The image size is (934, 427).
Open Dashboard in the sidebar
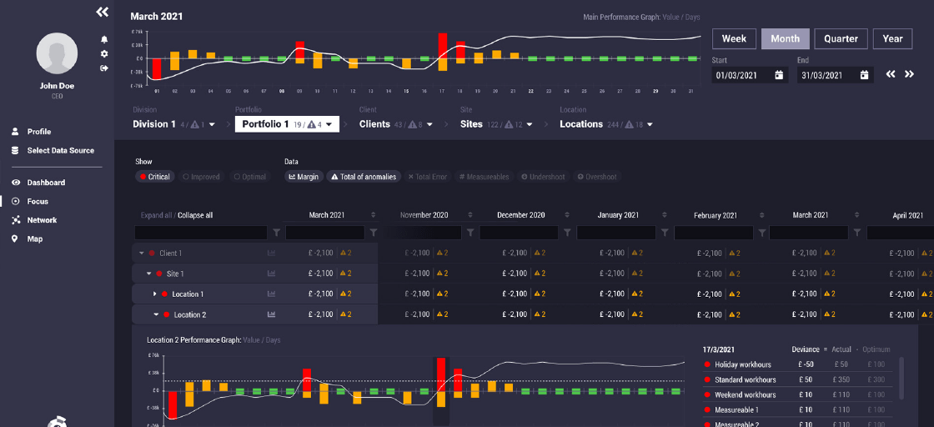coord(45,183)
